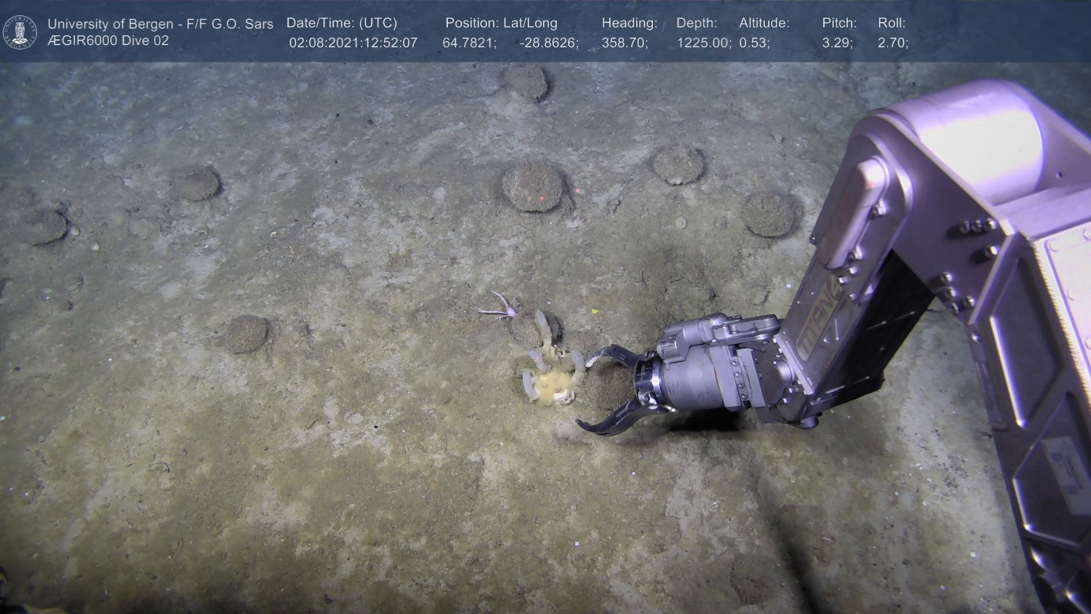
Task: Click the Date/Time (UTC) header
Action: [x=342, y=23]
